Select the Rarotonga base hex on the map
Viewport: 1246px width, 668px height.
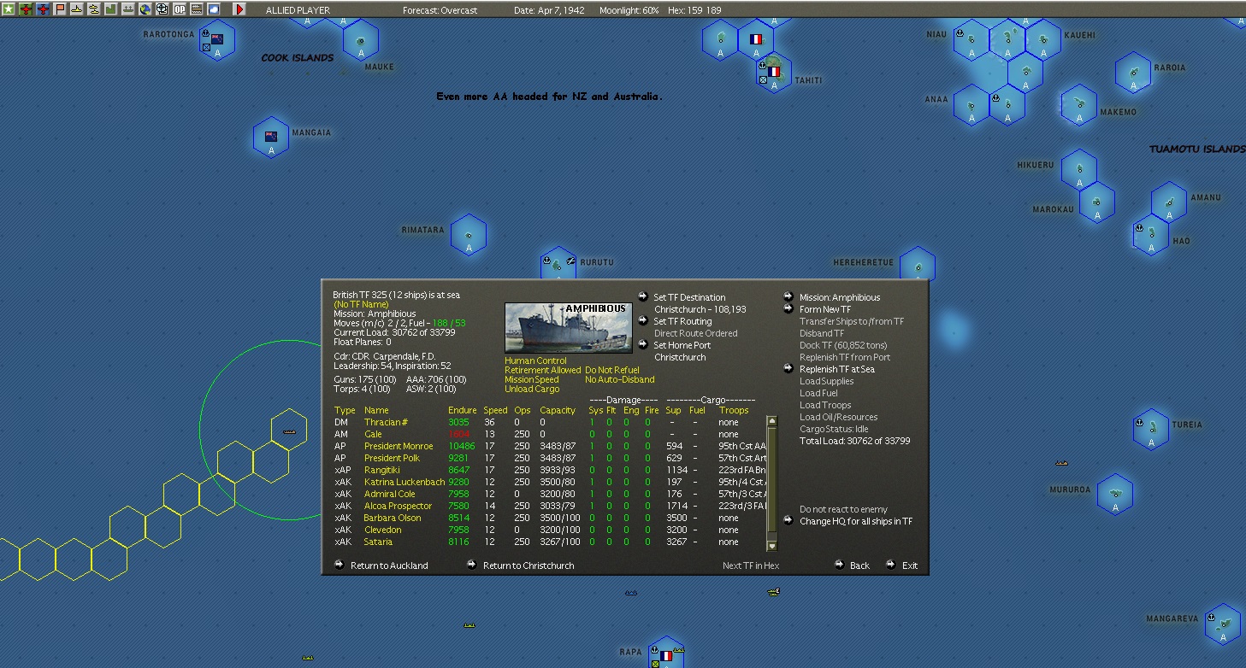point(217,41)
